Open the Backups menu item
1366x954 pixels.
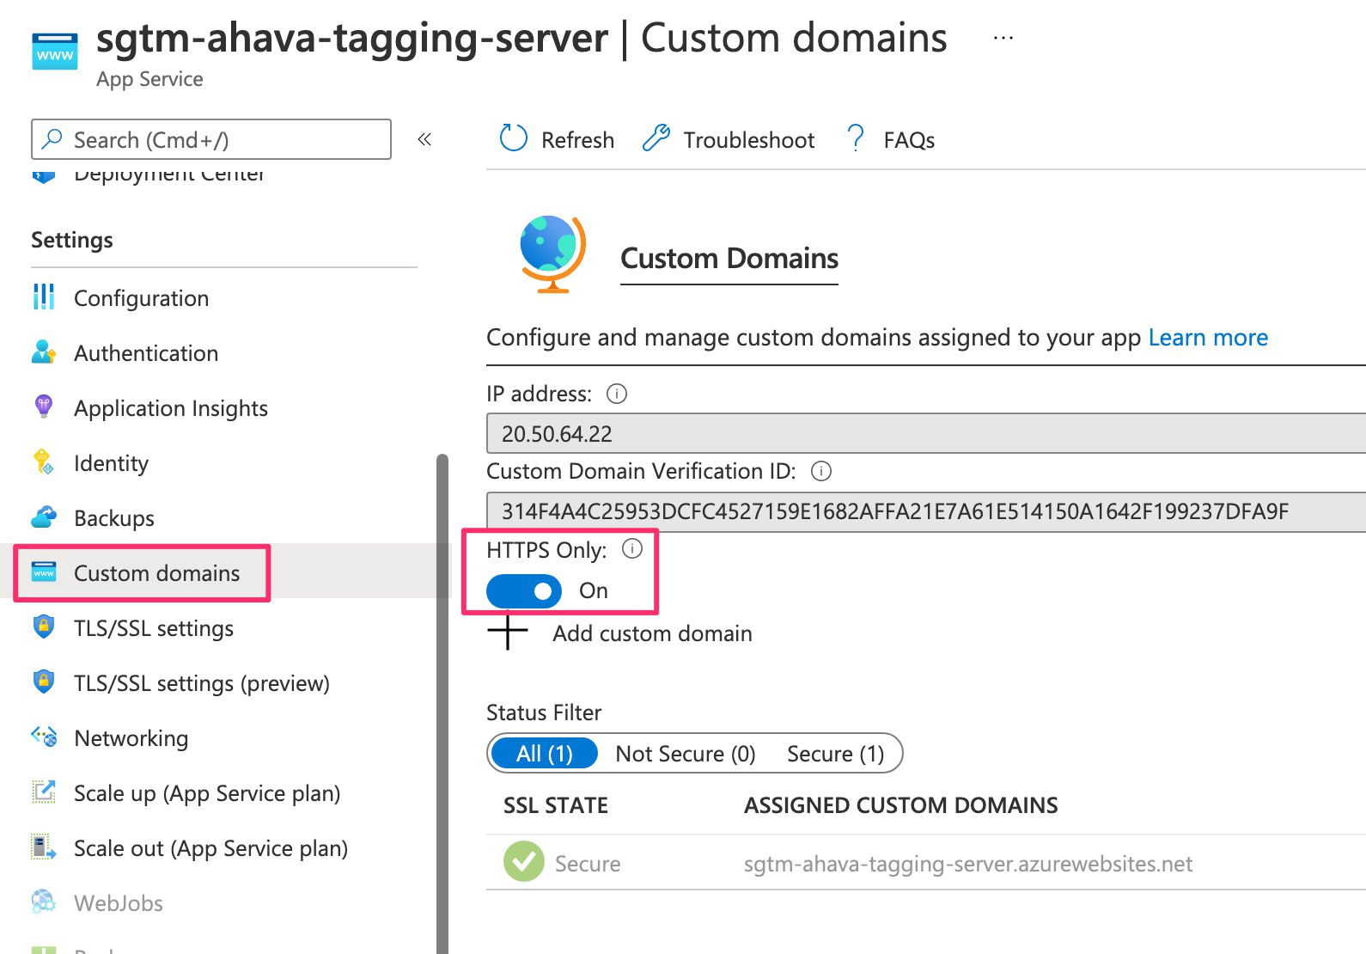coord(114,518)
